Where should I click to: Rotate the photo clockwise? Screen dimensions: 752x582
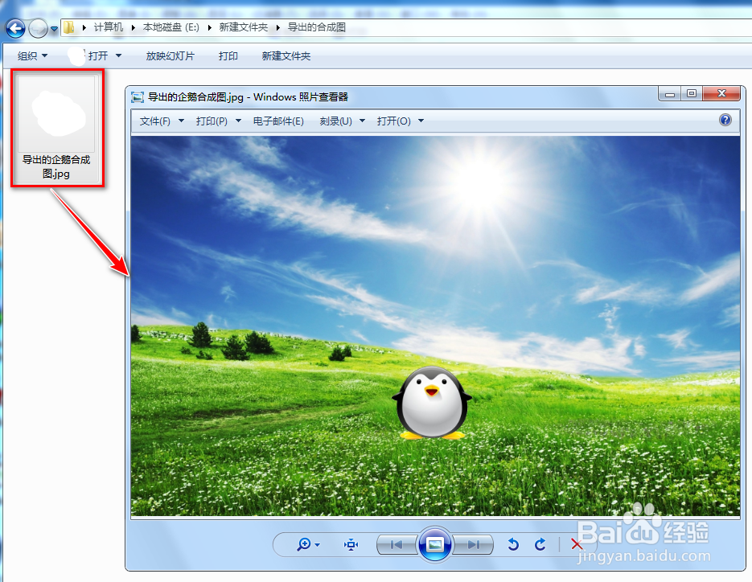point(540,544)
